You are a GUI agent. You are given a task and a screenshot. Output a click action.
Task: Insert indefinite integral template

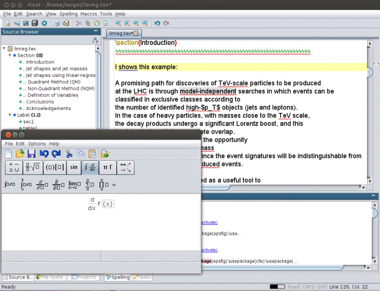pos(10,184)
